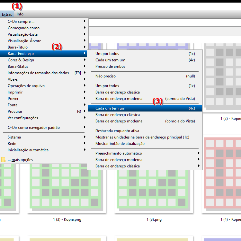Screen dimensions: 241x241
Task: Open 'Inicialização automática' submenu
Action: coord(44,150)
